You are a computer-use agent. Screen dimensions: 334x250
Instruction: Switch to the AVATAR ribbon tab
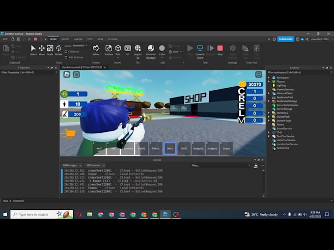pos(78,39)
